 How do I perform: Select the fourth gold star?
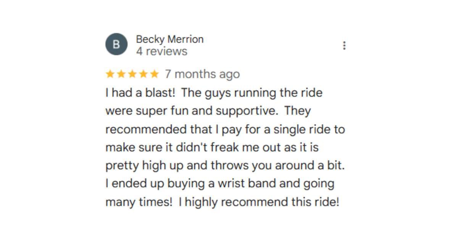[x=143, y=74]
